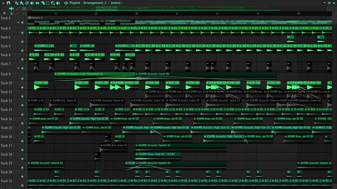
Task: Click the piano pattern focus icon
Action: coord(24,9)
